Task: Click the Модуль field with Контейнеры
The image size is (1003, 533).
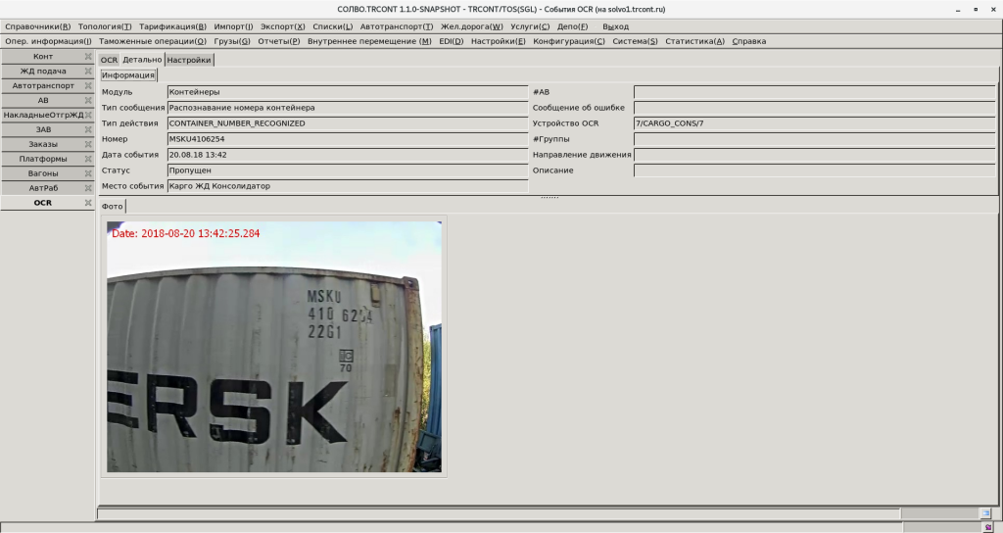Action: pyautogui.click(x=348, y=92)
